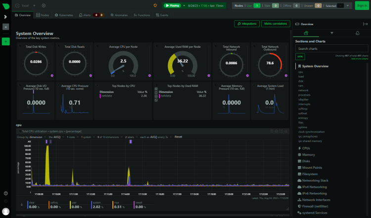Click the purple dot on Total Disk Writes gauge
The image size is (371, 218).
click(x=52, y=76)
